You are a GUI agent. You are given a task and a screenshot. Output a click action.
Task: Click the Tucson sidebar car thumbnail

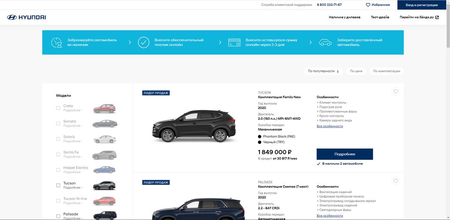[x=105, y=185]
